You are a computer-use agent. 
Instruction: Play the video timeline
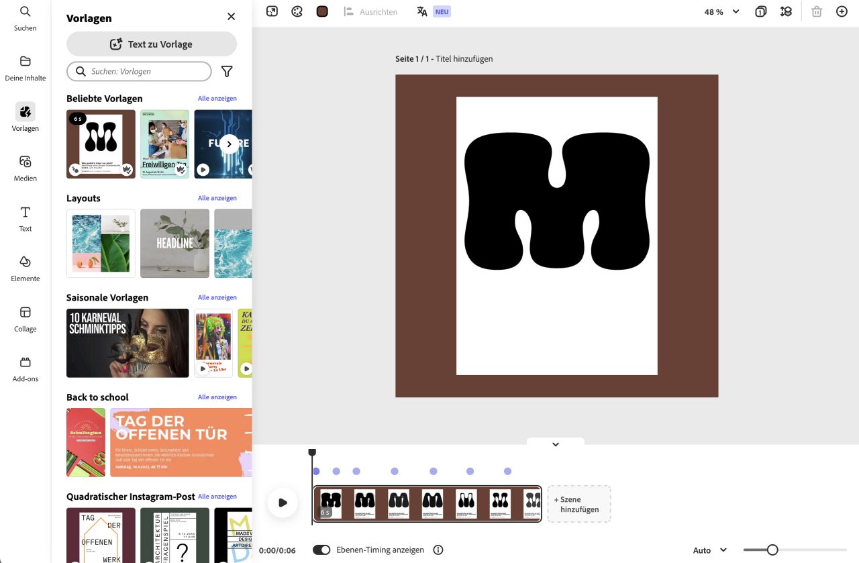pos(283,503)
